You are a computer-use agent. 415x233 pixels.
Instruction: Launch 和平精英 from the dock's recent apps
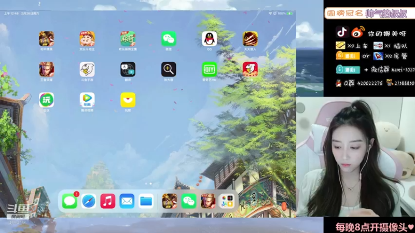170,201
